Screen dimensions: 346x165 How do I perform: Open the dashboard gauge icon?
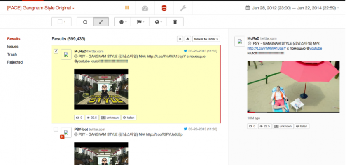tap(145, 8)
